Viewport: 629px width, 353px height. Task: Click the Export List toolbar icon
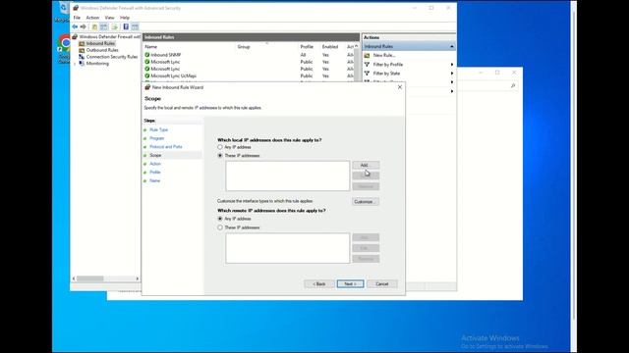pos(115,26)
